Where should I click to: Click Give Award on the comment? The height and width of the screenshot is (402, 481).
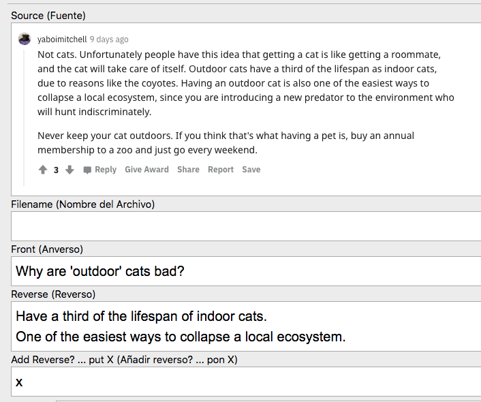coord(146,170)
